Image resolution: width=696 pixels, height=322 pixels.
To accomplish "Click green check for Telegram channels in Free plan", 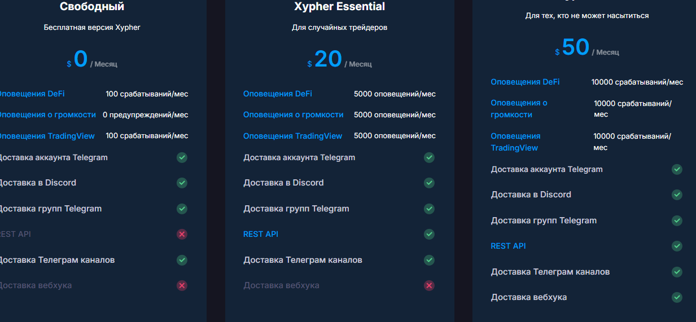I will [x=182, y=260].
